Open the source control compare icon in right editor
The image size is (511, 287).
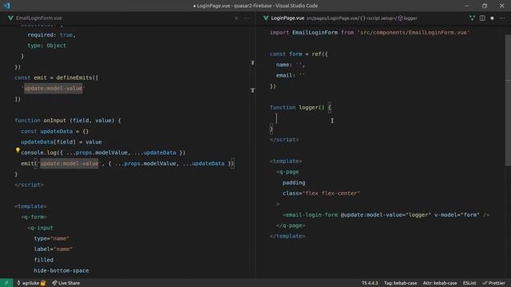pyautogui.click(x=472, y=18)
